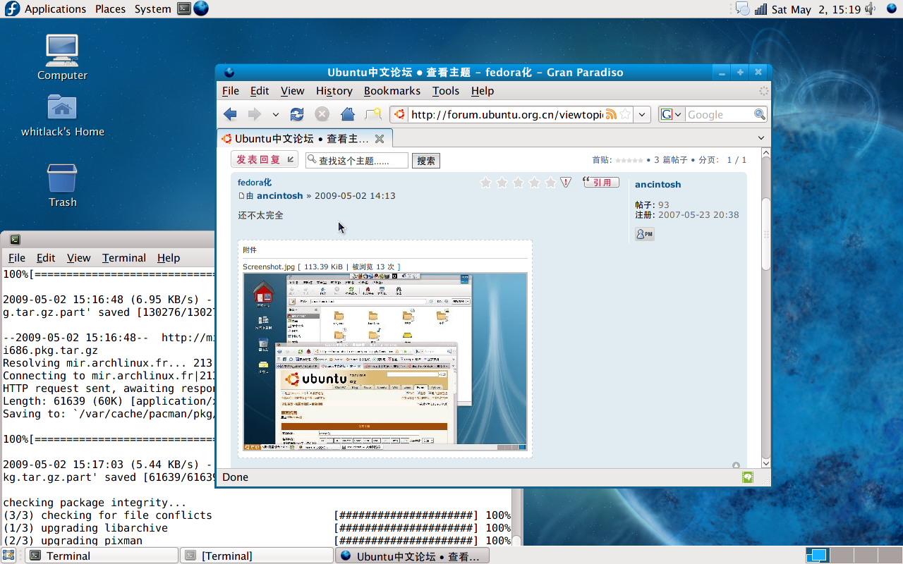Open the Bookmarks menu
The image size is (903, 564).
coord(392,91)
